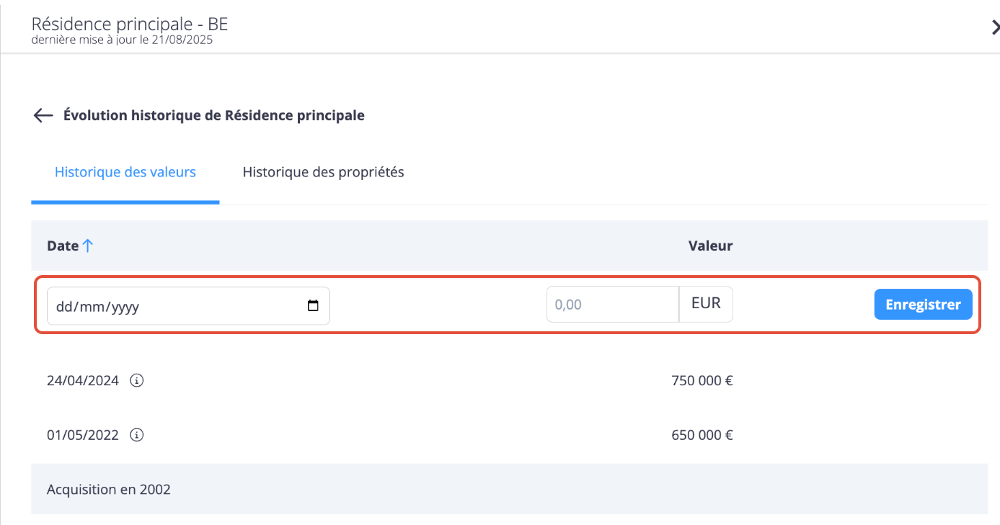Focus the dd/mm/yyyy date input
The width and height of the screenshot is (1000, 525).
point(188,306)
